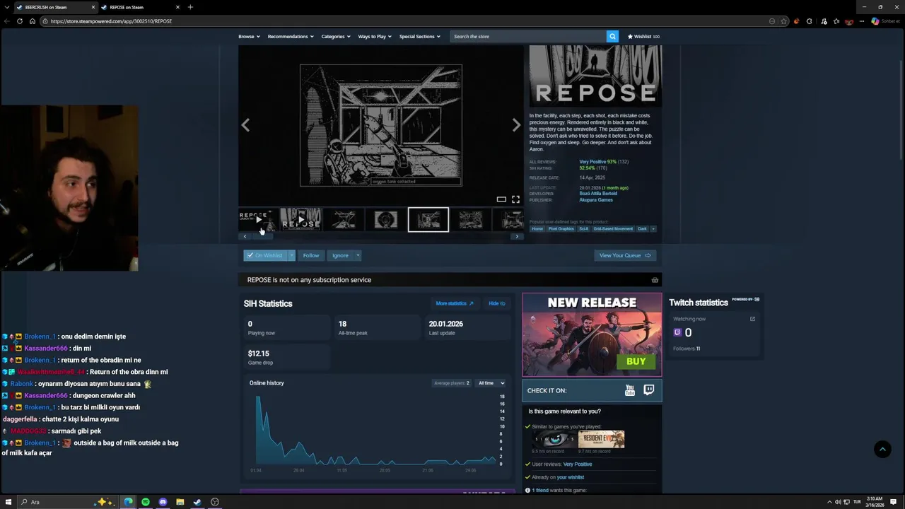Open the Horror tag
Viewport: 905px width, 509px height.
537,229
